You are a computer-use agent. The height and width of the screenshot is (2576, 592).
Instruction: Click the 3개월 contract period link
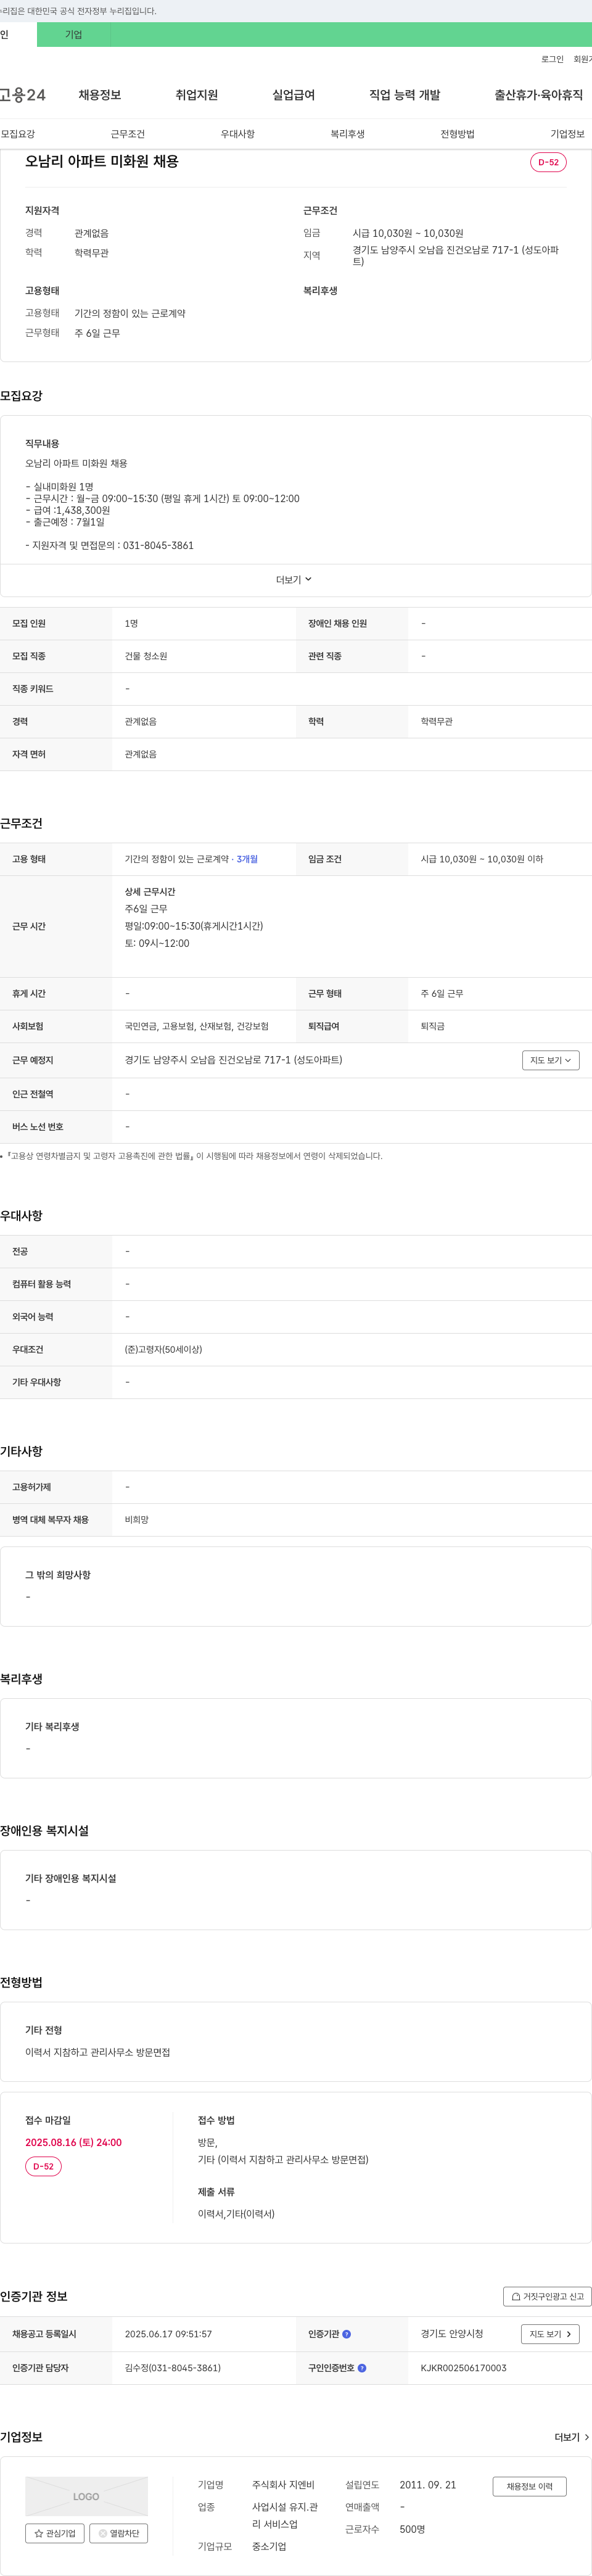coord(247,859)
